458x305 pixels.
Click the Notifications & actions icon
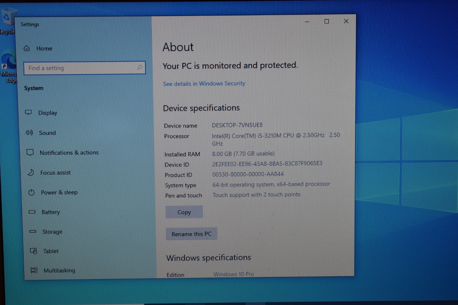pyautogui.click(x=30, y=152)
